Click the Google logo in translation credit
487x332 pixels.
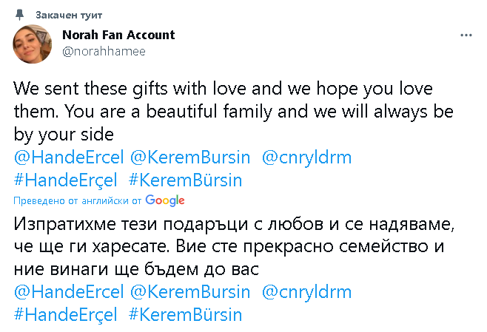[165, 200]
